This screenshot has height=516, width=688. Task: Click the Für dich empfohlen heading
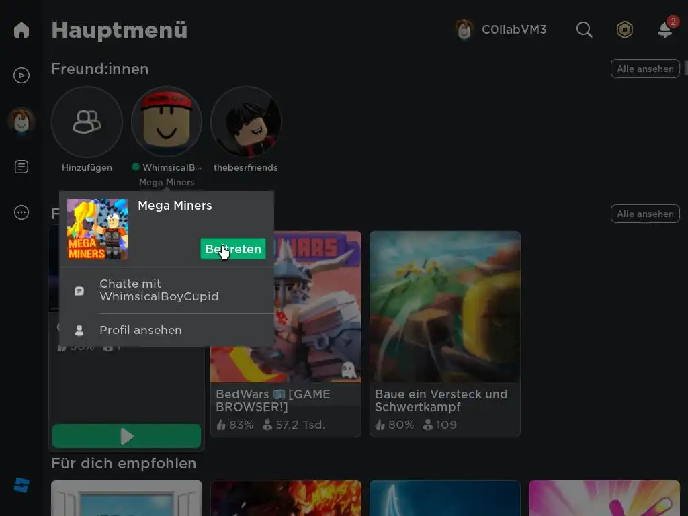[124, 464]
